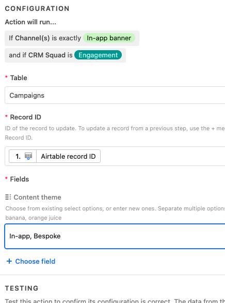The image size is (225, 303).
Task: Open the Campaigns table dropdown
Action: coord(115,95)
